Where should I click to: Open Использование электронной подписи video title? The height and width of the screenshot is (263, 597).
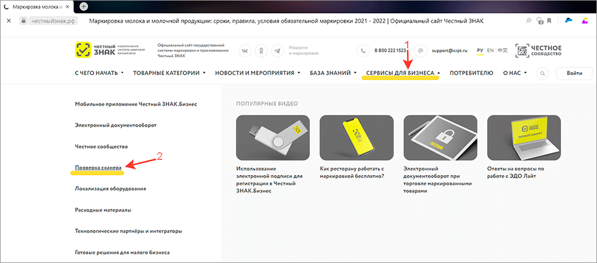[x=269, y=179]
